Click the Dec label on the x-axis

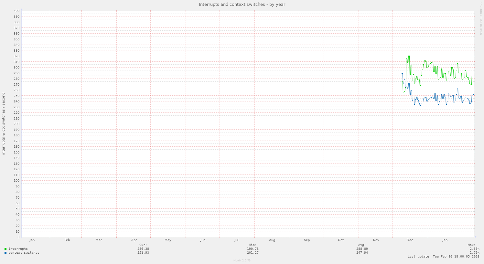(x=410, y=240)
